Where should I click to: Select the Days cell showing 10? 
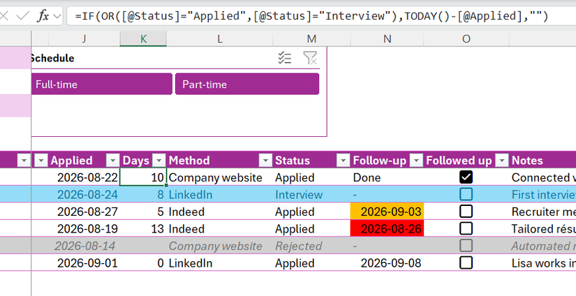tap(143, 177)
